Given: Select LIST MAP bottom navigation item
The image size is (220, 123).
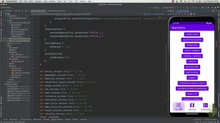Looking at the screenshot, I should click(x=179, y=107).
